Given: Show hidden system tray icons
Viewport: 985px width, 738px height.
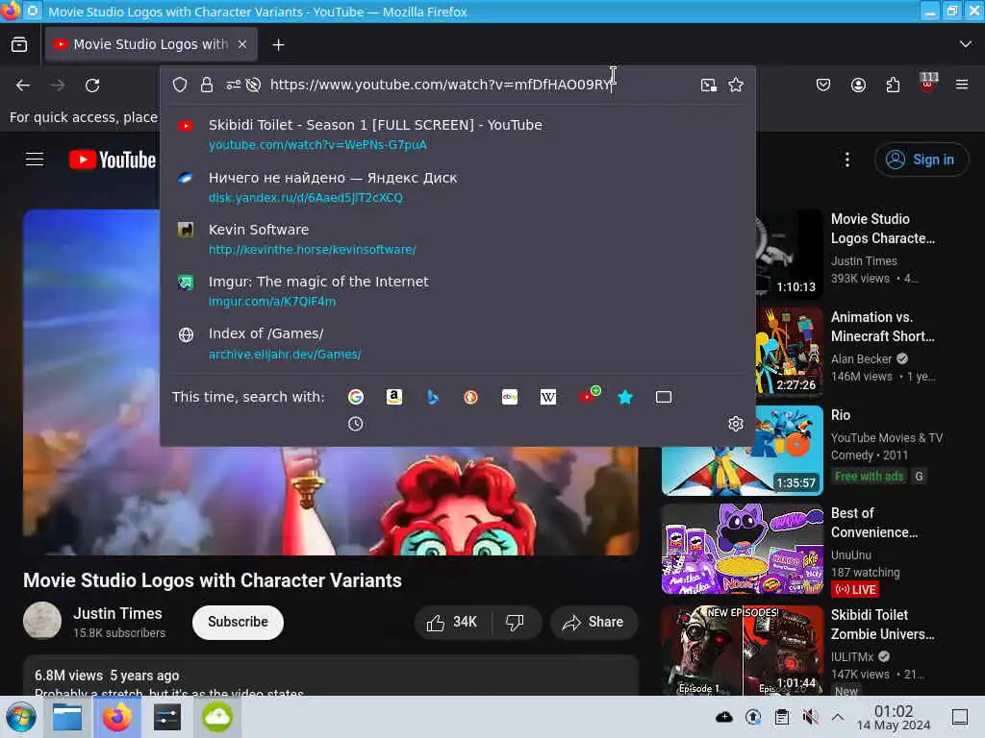Looking at the screenshot, I should point(838,717).
